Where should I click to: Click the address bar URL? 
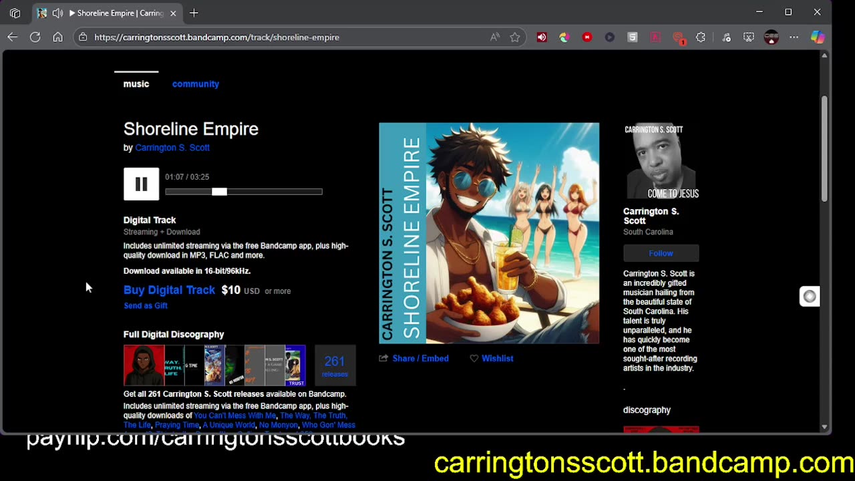point(216,37)
